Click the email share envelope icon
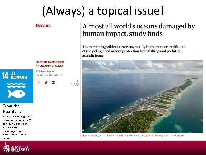The image size is (206, 155). (53, 82)
